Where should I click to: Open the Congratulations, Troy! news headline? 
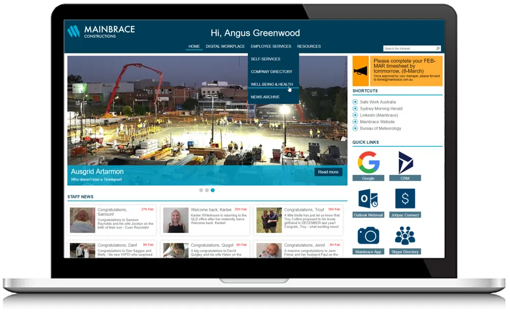(304, 210)
